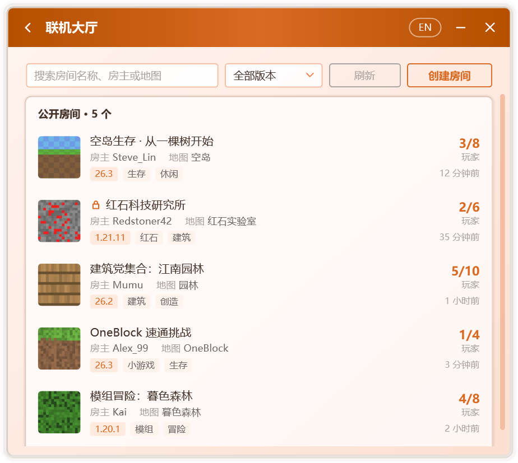
Task: Click host name Alex_99
Action: [x=131, y=348]
